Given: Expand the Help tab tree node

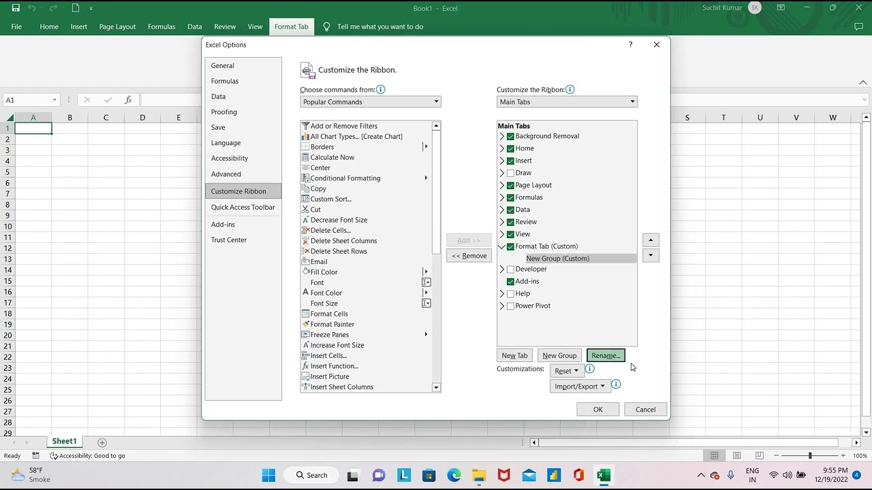Looking at the screenshot, I should [502, 294].
